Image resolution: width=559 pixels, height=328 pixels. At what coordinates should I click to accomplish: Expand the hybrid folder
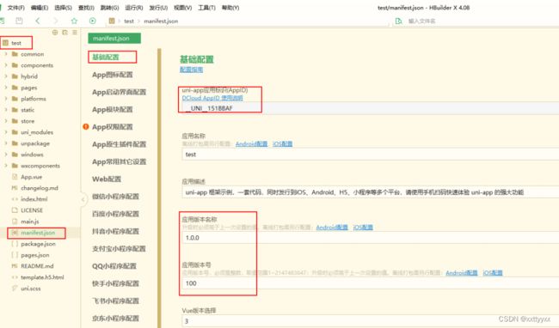6,76
